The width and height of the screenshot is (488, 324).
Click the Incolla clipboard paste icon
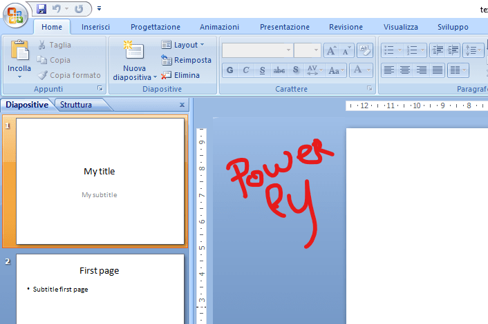tap(19, 50)
